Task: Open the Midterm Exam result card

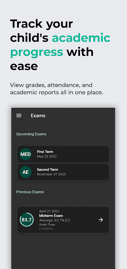Action: click(63, 220)
